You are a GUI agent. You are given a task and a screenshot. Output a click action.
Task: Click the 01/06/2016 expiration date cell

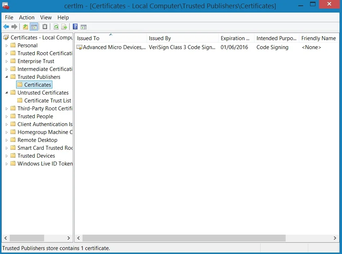234,47
